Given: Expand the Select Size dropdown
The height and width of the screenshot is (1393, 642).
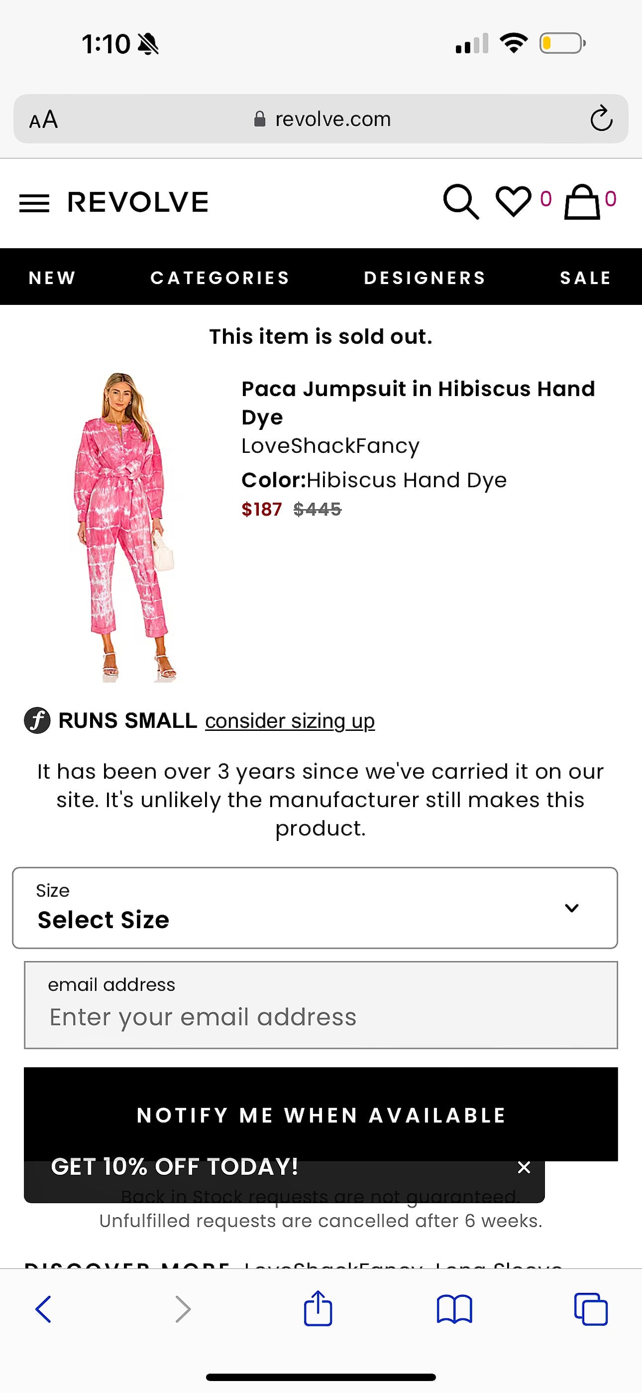Looking at the screenshot, I should [315, 908].
